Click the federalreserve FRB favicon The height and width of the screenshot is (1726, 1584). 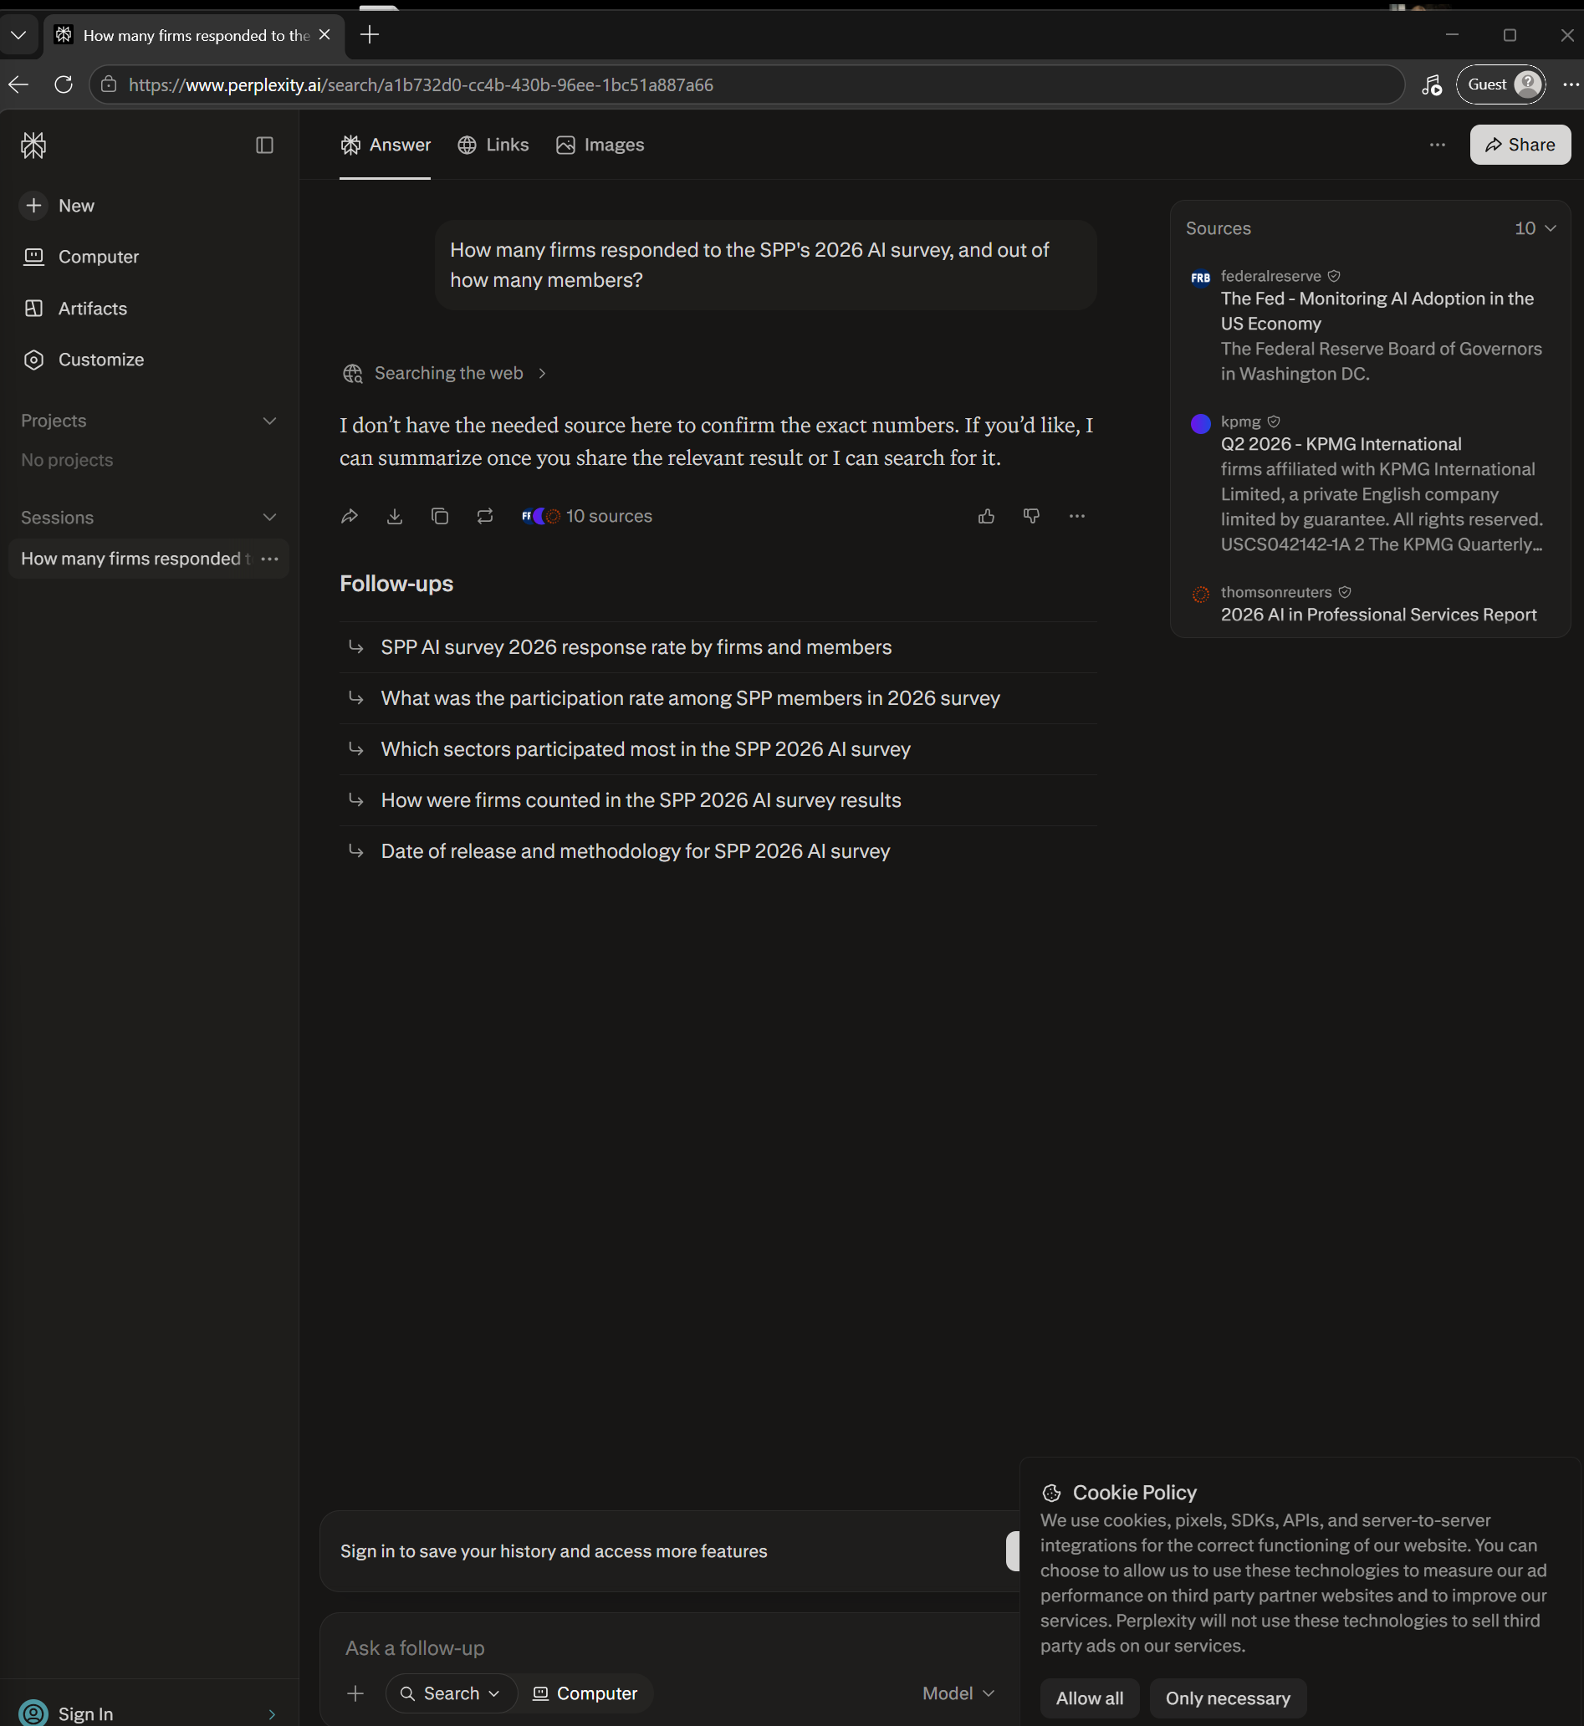pos(1200,278)
